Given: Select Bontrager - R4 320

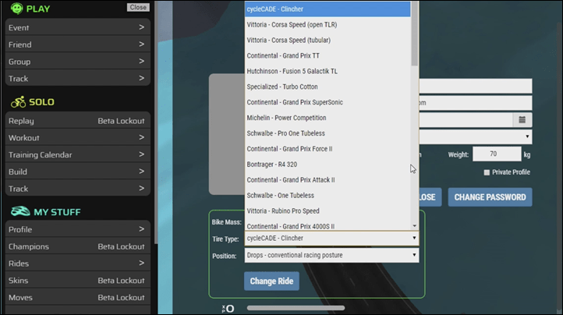Looking at the screenshot, I should (328, 165).
